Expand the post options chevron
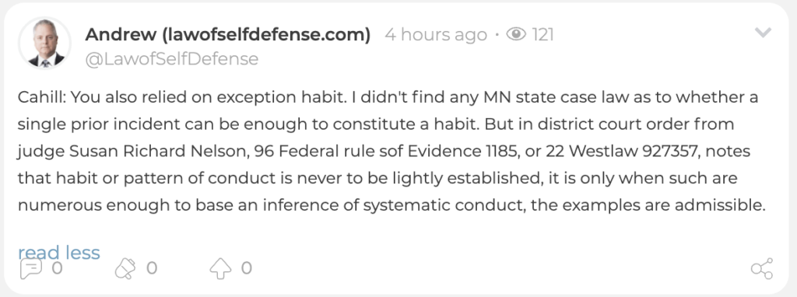This screenshot has width=797, height=297. click(x=763, y=33)
